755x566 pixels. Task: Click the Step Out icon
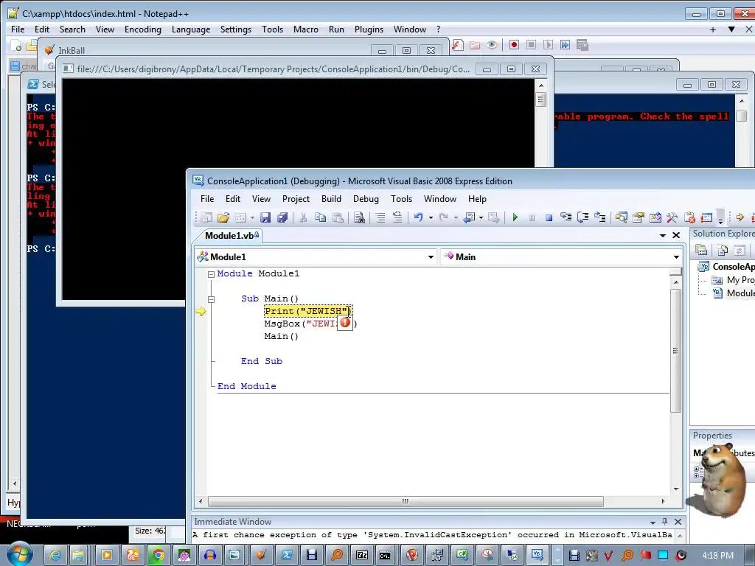tap(600, 217)
